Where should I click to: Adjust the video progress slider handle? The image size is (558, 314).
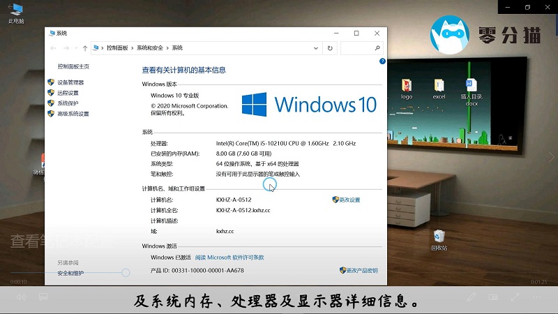point(126,273)
